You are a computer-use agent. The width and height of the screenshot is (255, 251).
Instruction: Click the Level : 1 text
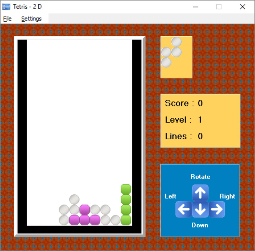pyautogui.click(x=183, y=120)
